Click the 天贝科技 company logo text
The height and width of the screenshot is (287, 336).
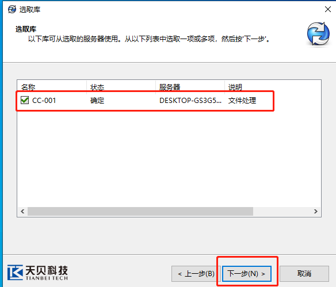click(47, 270)
